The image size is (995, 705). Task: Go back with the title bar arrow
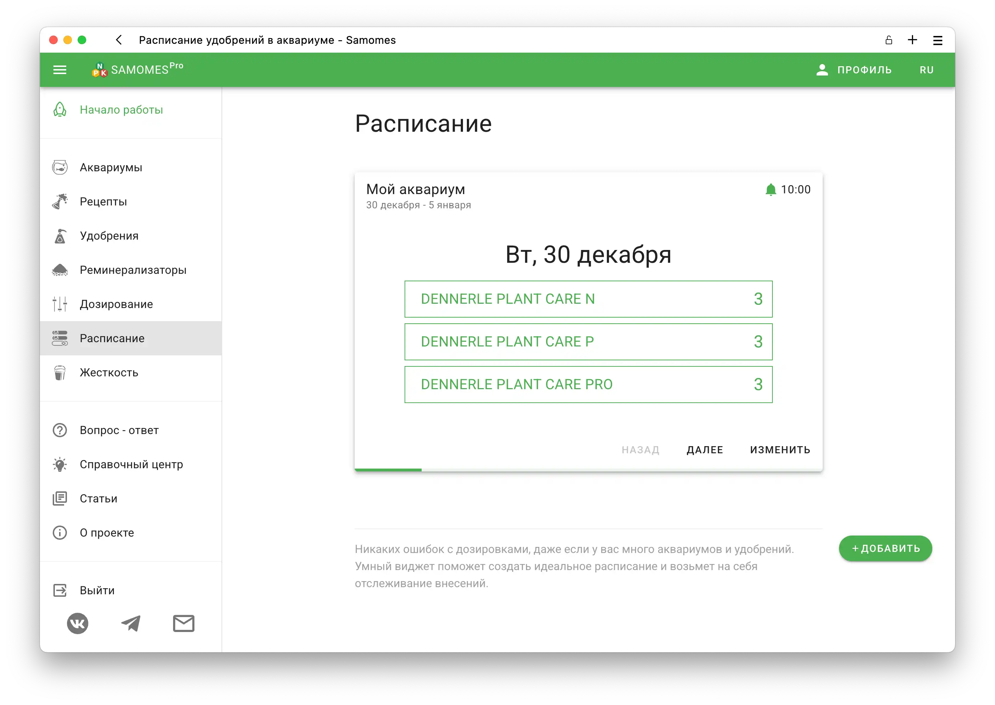pos(119,40)
